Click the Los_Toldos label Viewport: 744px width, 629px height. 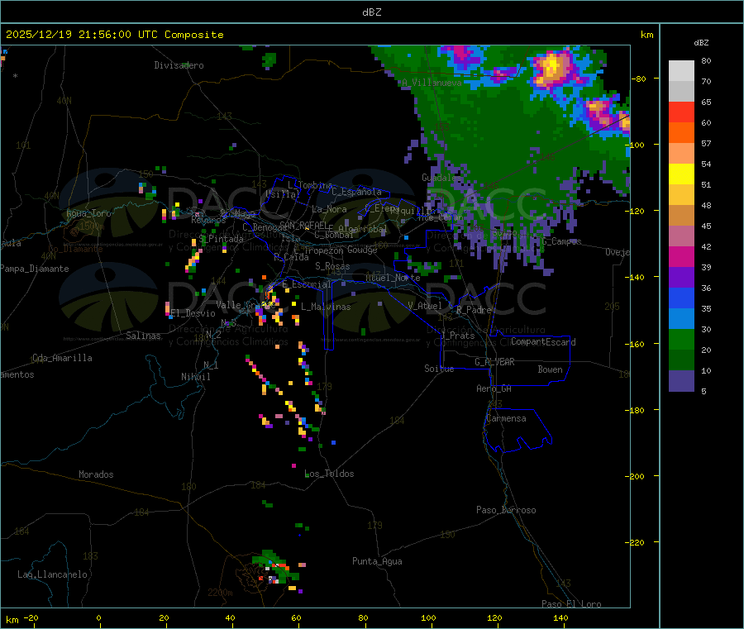[x=329, y=474]
